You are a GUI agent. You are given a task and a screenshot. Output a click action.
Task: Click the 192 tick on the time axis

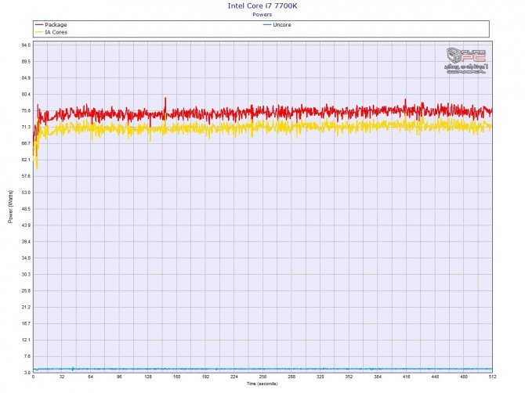[205, 377]
